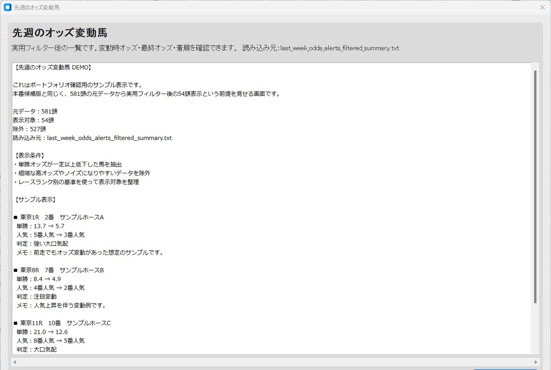551x370 pixels.
Task: Click the horizontal scrollbar track
Action: (x=275, y=362)
